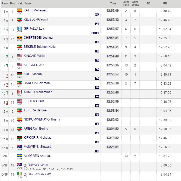The image size is (181, 181).
Task: Click the time 12:52.97
Action: point(112,29)
